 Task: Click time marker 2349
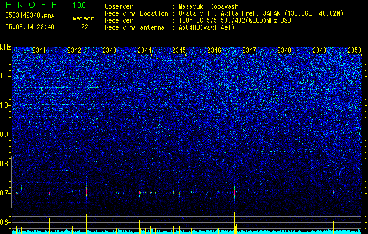(x=319, y=50)
